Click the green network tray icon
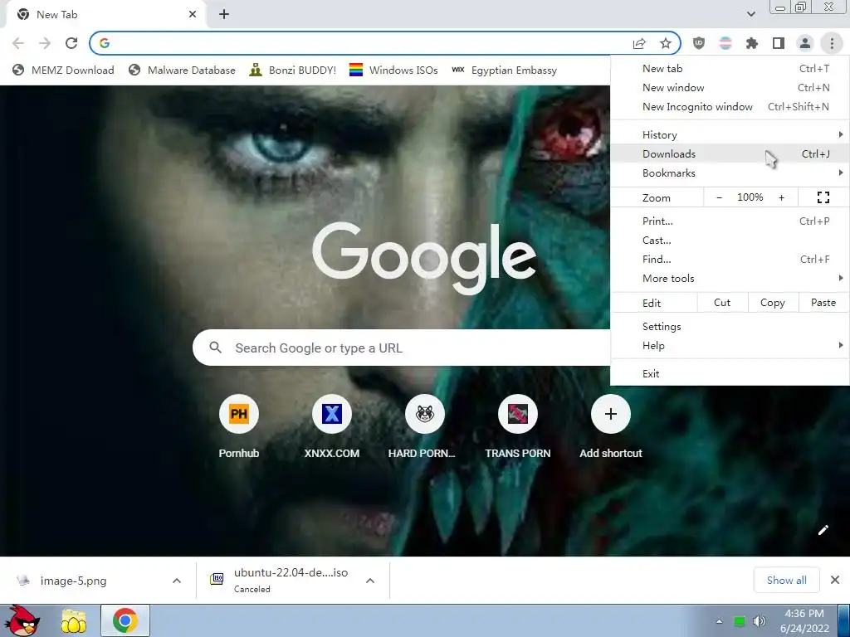This screenshot has height=637, width=850. coord(739,621)
